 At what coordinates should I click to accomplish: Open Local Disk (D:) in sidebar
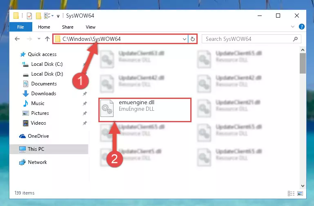[x=47, y=74]
